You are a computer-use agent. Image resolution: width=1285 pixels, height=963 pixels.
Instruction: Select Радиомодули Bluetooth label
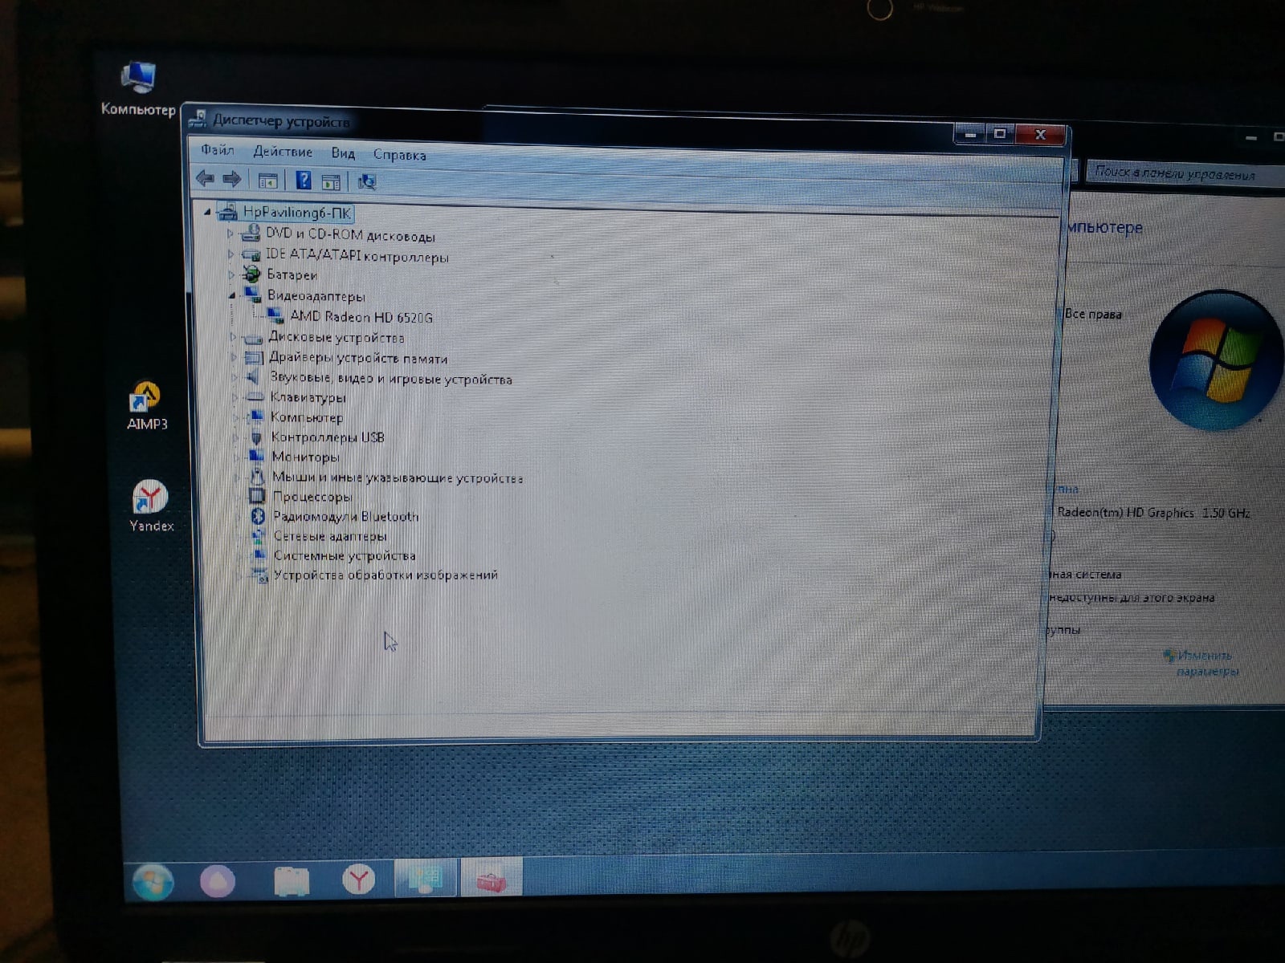345,516
